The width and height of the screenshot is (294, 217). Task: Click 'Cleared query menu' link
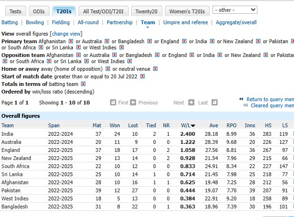[273, 105]
